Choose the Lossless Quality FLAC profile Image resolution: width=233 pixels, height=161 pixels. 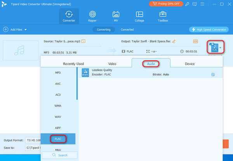click(151, 72)
